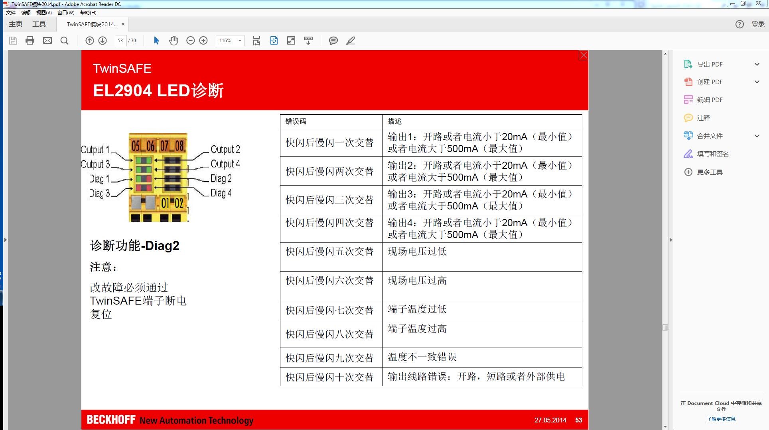Click the Save file icon
The height and width of the screenshot is (430, 769).
point(13,41)
